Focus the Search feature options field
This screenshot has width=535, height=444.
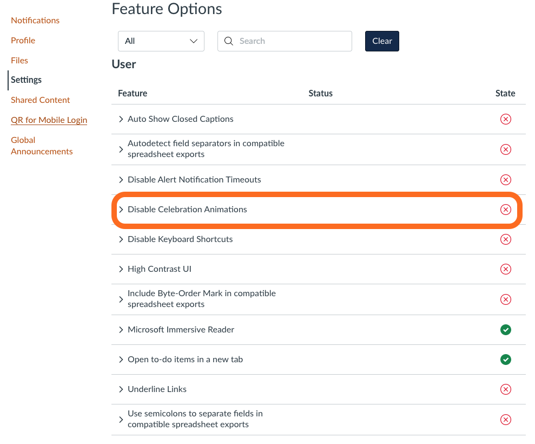click(x=285, y=41)
